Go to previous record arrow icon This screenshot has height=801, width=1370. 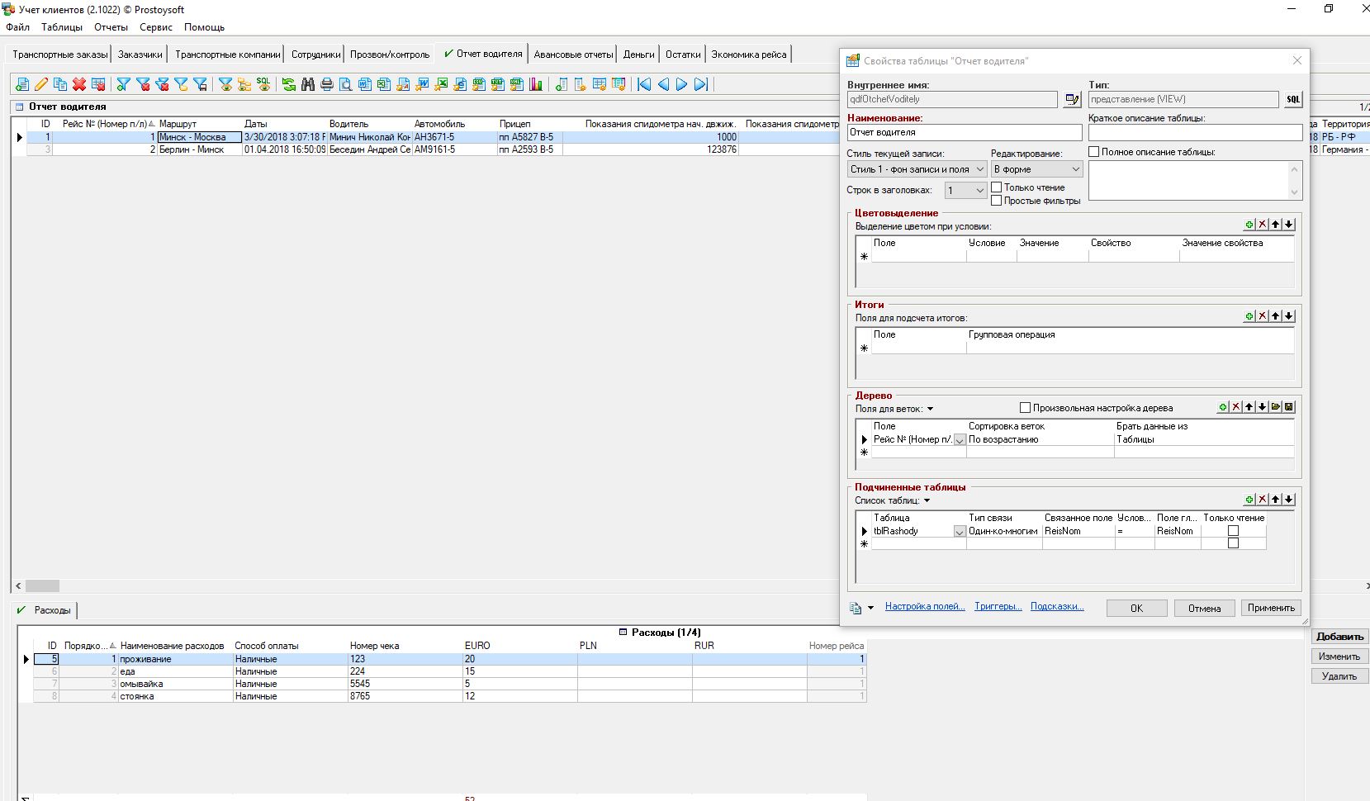[663, 84]
